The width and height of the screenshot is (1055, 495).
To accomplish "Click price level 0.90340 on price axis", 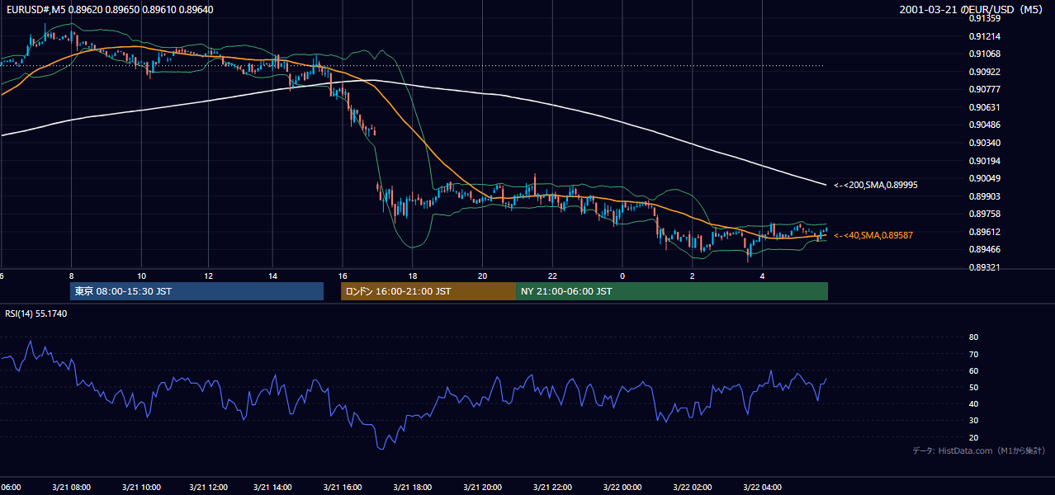I will pyautogui.click(x=985, y=143).
